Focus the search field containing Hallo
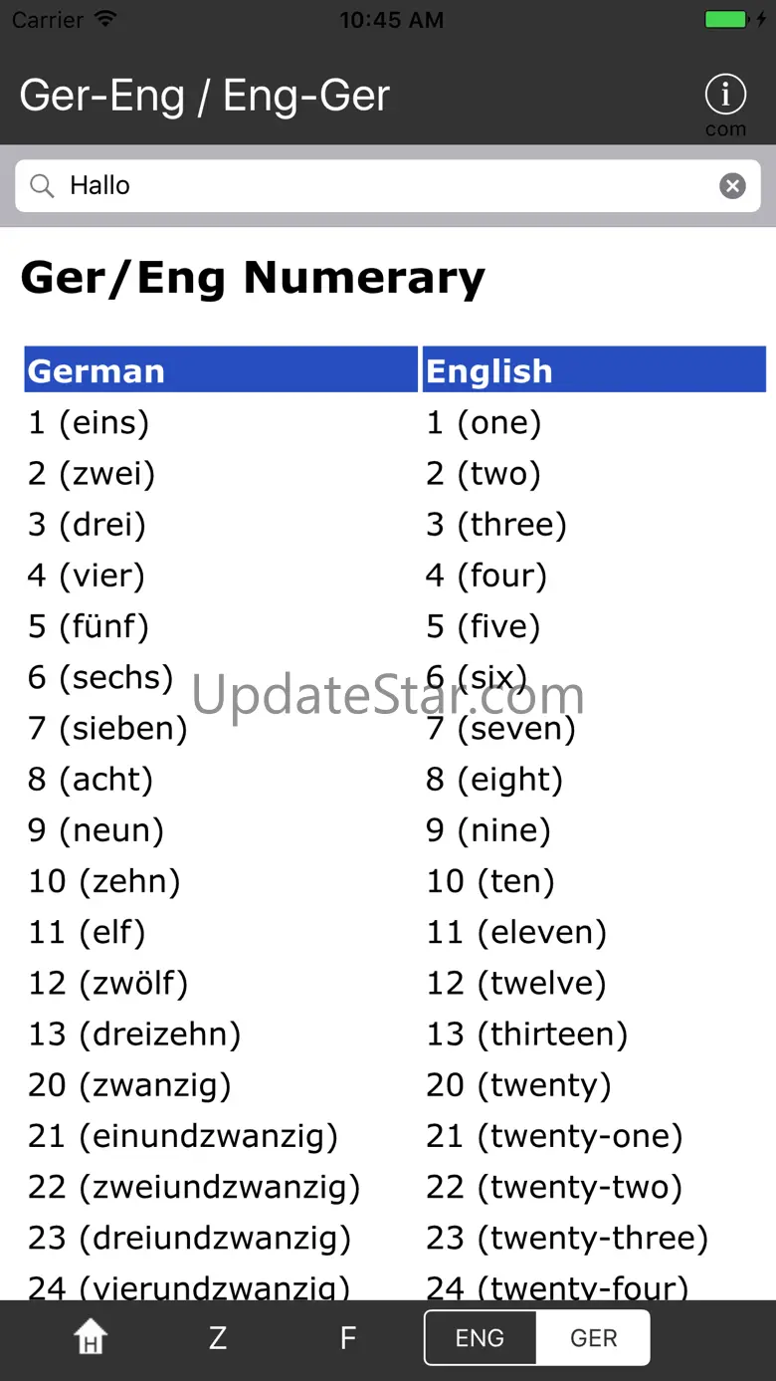776x1381 pixels. pyautogui.click(x=388, y=186)
